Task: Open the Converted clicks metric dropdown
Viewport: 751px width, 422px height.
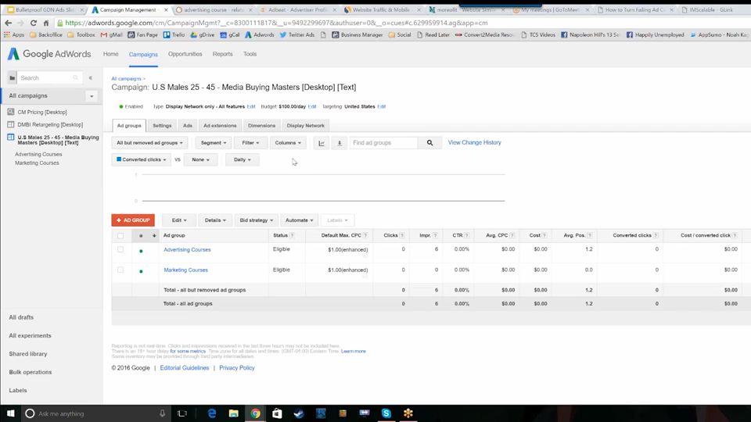Action: pos(142,159)
